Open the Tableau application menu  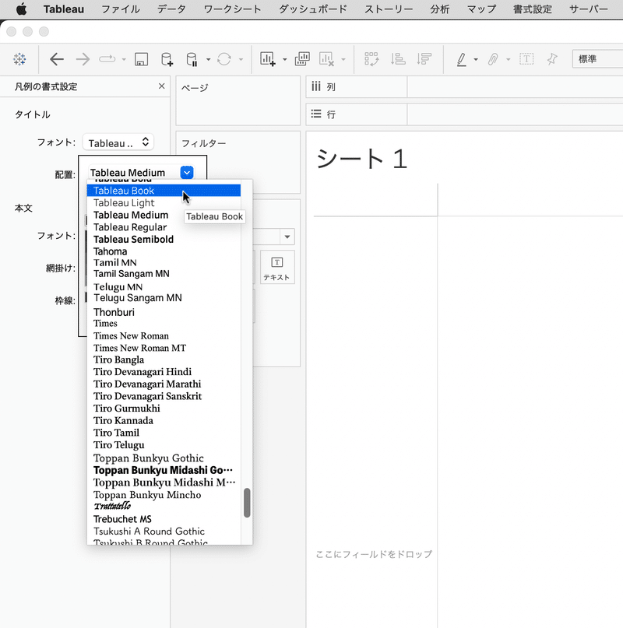[64, 9]
